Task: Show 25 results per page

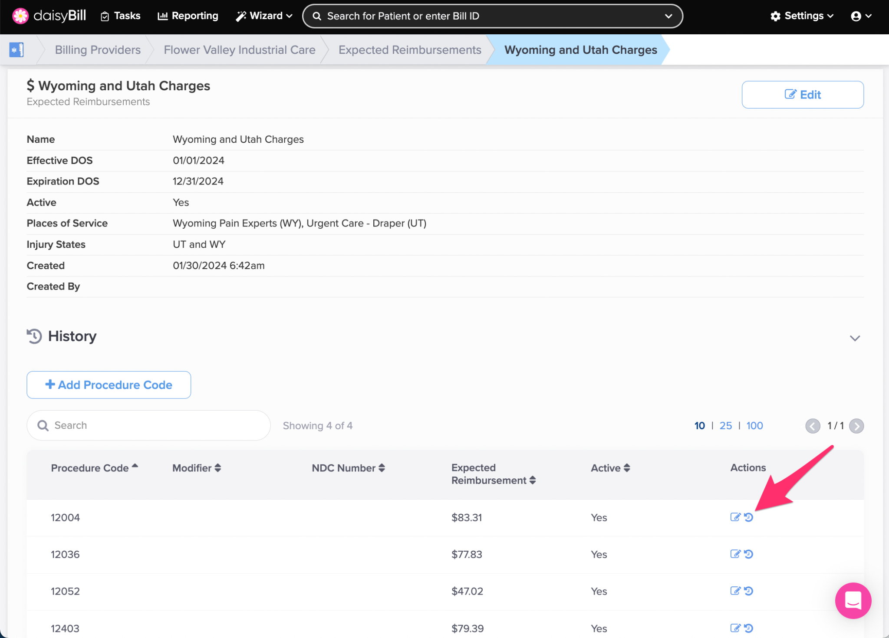Action: point(725,426)
